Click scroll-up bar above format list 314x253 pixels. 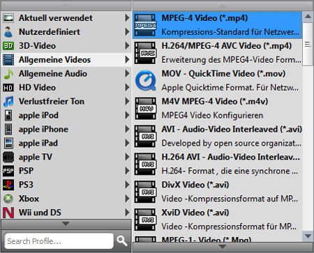pos(223,6)
